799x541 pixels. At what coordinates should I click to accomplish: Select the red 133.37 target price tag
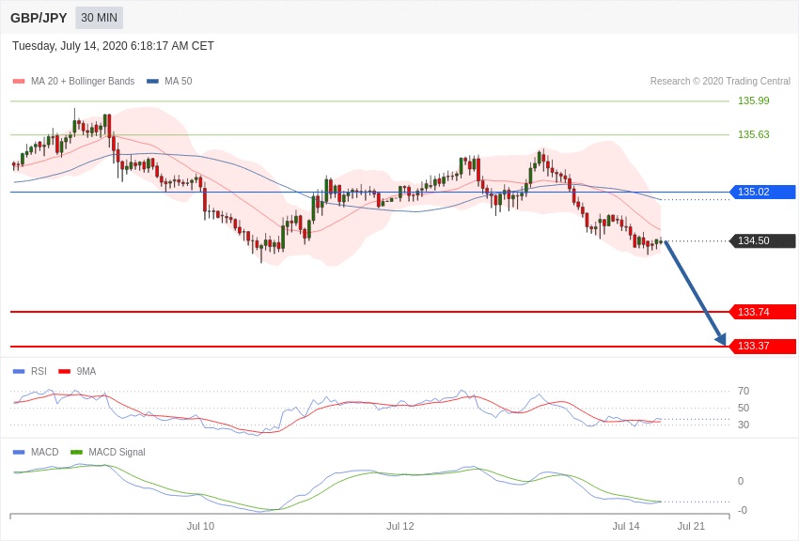point(762,347)
